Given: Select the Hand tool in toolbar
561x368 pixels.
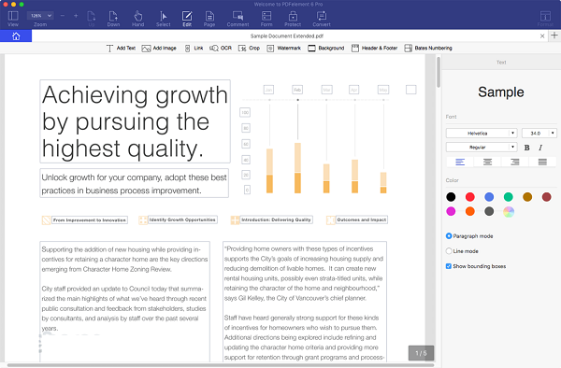Looking at the screenshot, I should (x=137, y=19).
